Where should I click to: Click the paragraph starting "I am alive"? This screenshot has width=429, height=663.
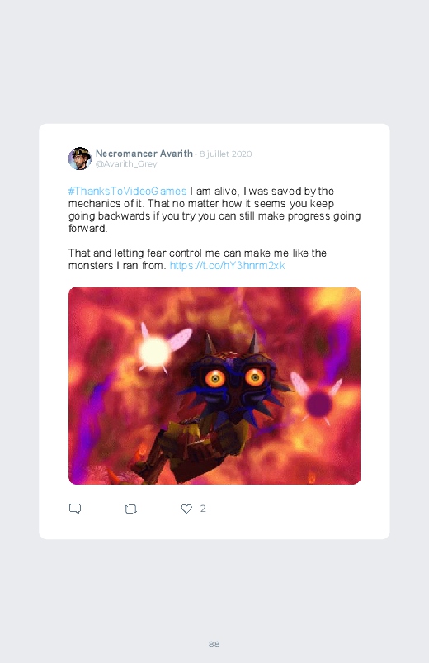tap(214, 210)
